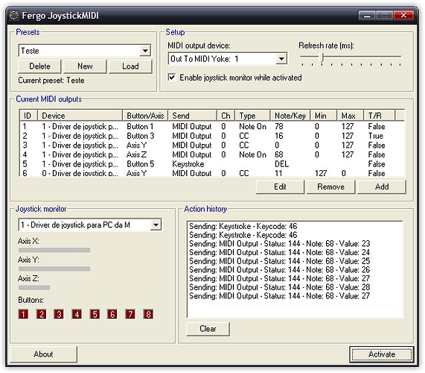
Task: Add a new MIDI output
Action: [382, 186]
